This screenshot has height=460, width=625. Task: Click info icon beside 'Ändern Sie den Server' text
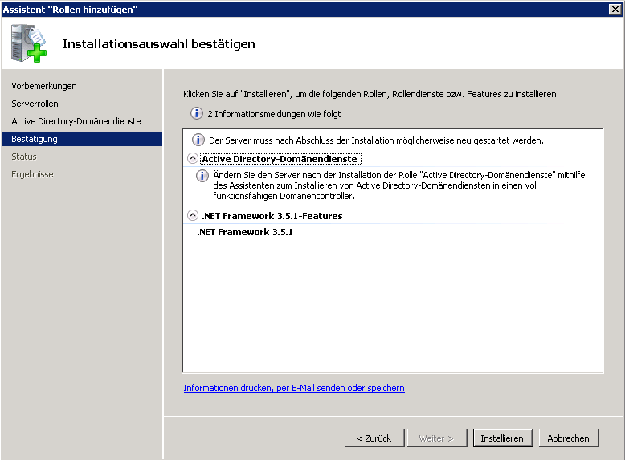202,176
